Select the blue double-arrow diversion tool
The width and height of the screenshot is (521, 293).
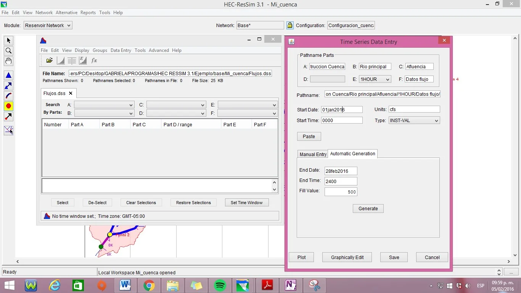pos(8,85)
